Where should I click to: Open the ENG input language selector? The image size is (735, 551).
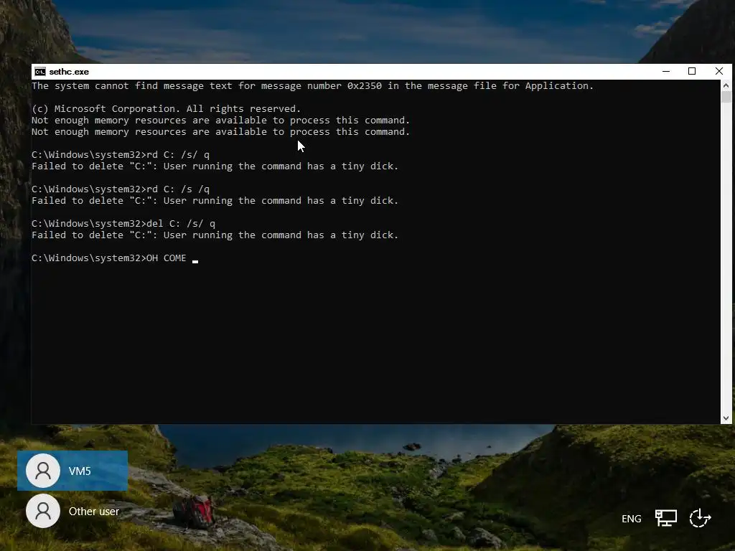(x=631, y=519)
